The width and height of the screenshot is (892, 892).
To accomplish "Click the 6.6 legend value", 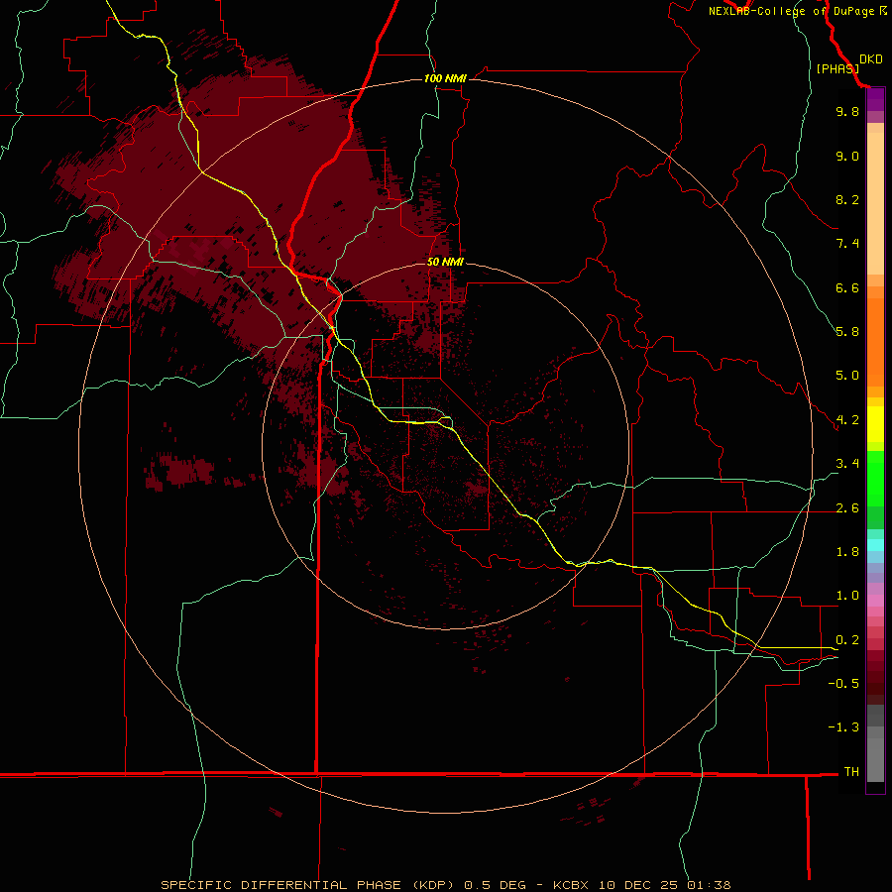I will tap(847, 287).
